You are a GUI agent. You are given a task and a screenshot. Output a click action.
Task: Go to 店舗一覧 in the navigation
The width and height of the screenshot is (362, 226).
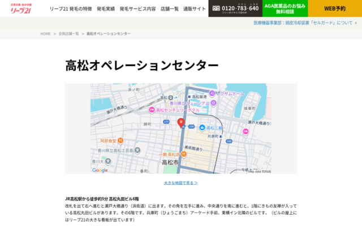pos(169,9)
